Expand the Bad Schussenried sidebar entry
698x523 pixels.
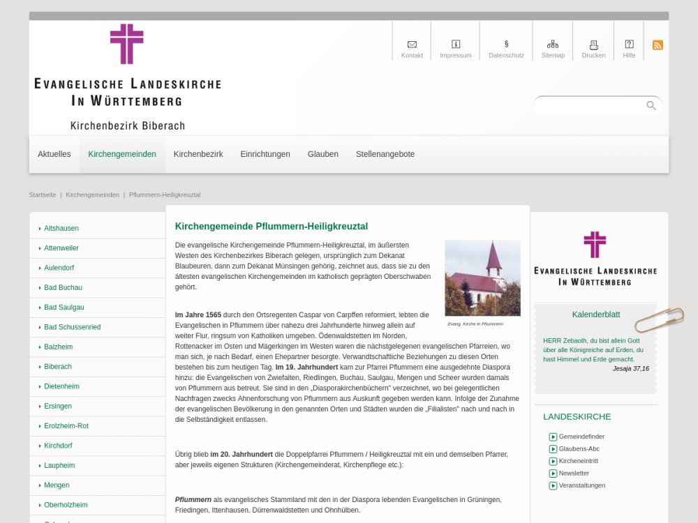pyautogui.click(x=72, y=327)
